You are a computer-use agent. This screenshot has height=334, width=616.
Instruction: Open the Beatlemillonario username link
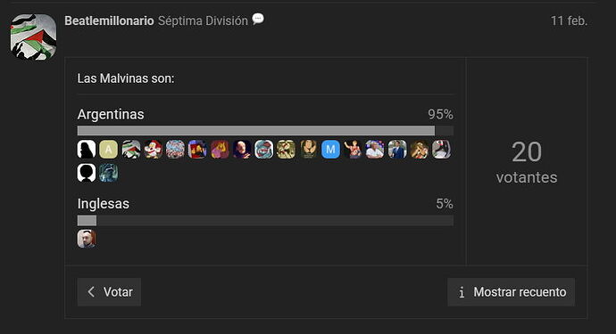click(x=109, y=20)
